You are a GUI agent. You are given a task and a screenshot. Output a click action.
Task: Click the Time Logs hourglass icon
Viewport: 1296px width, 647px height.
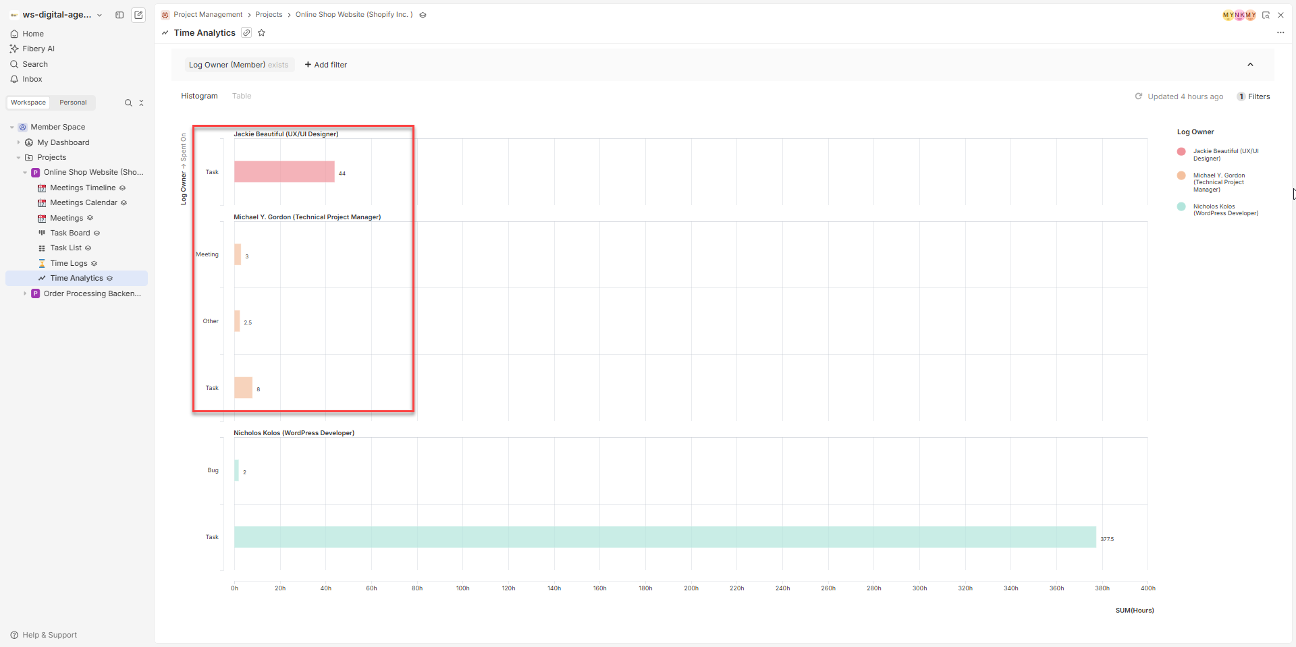point(42,263)
